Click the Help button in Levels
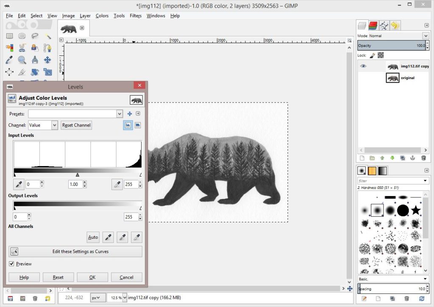 (24, 277)
